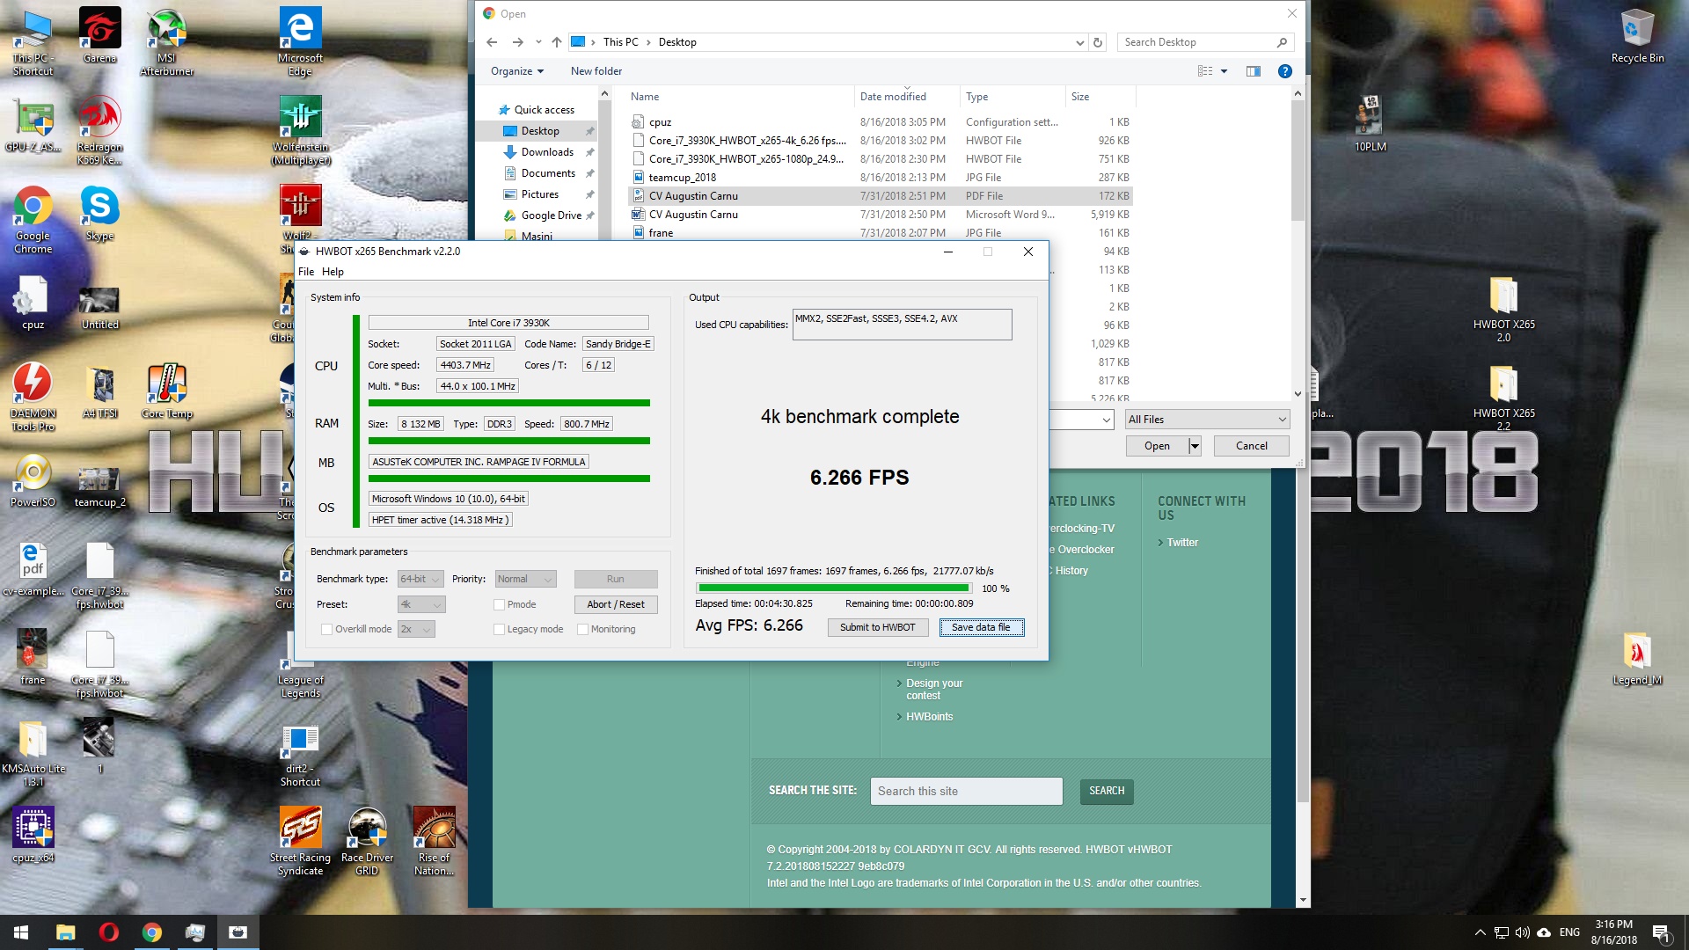Click Back arrow in Open dialog
The height and width of the screenshot is (950, 1689).
pos(492,42)
